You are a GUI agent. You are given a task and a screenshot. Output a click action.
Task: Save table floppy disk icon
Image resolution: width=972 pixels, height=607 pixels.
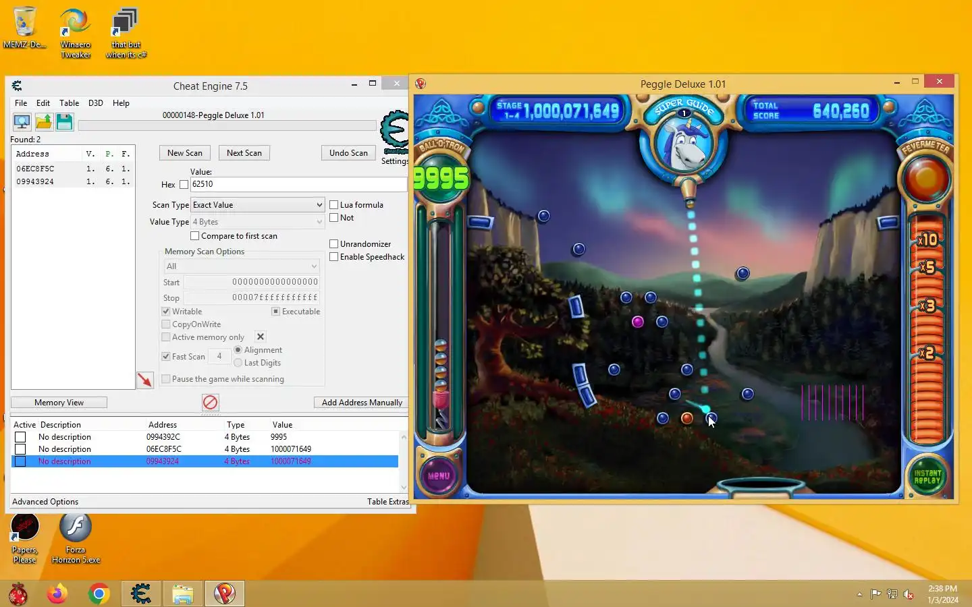64,122
